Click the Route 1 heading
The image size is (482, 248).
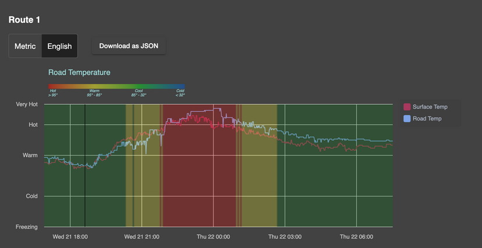[24, 20]
